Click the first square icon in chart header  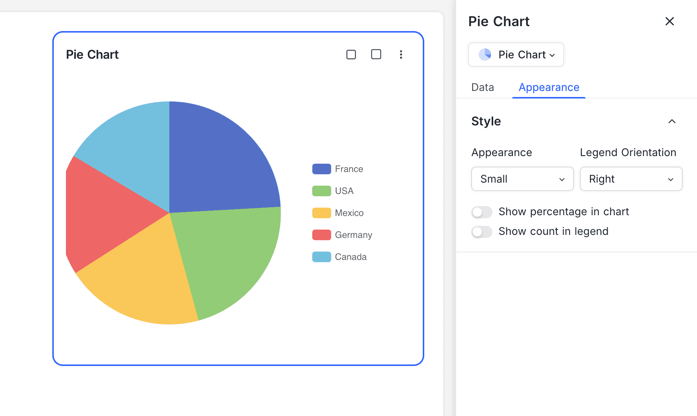351,55
